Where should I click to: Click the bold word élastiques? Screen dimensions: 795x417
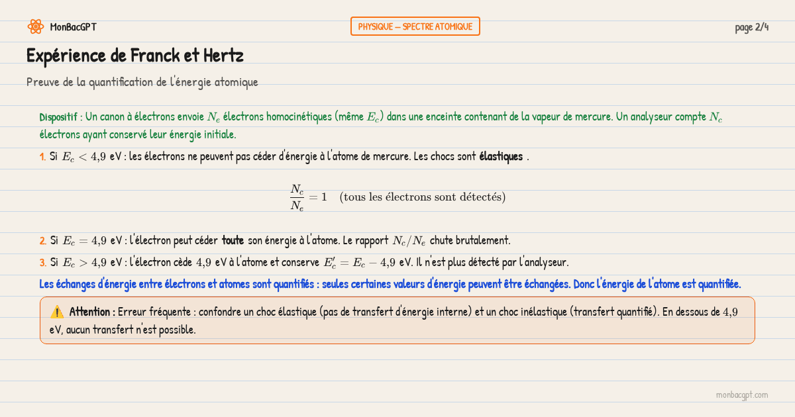coord(501,157)
